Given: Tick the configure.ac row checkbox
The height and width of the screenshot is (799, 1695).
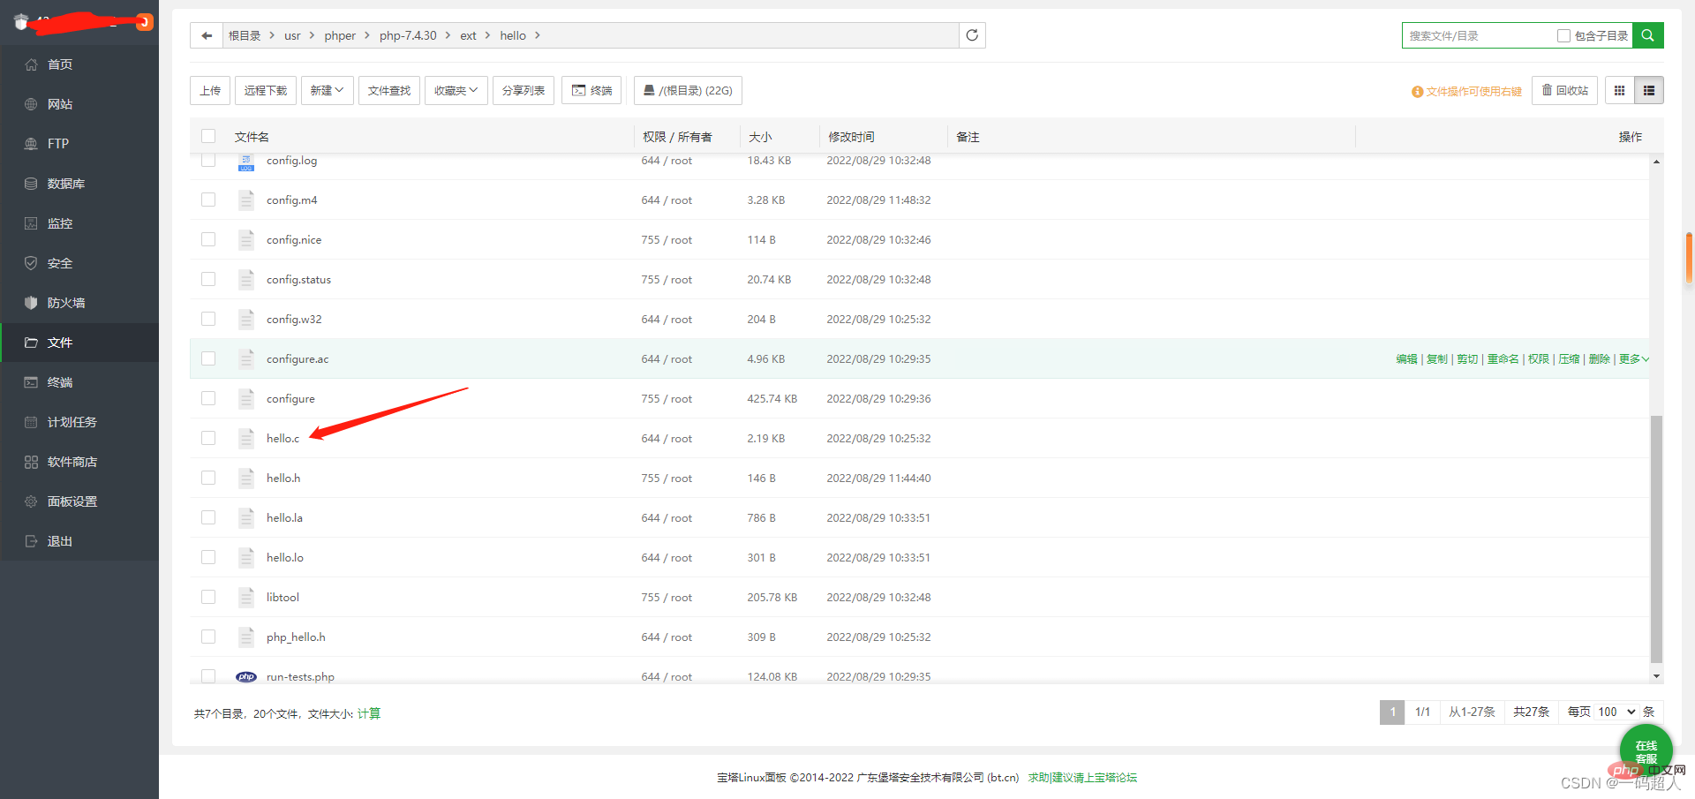Looking at the screenshot, I should pos(208,358).
